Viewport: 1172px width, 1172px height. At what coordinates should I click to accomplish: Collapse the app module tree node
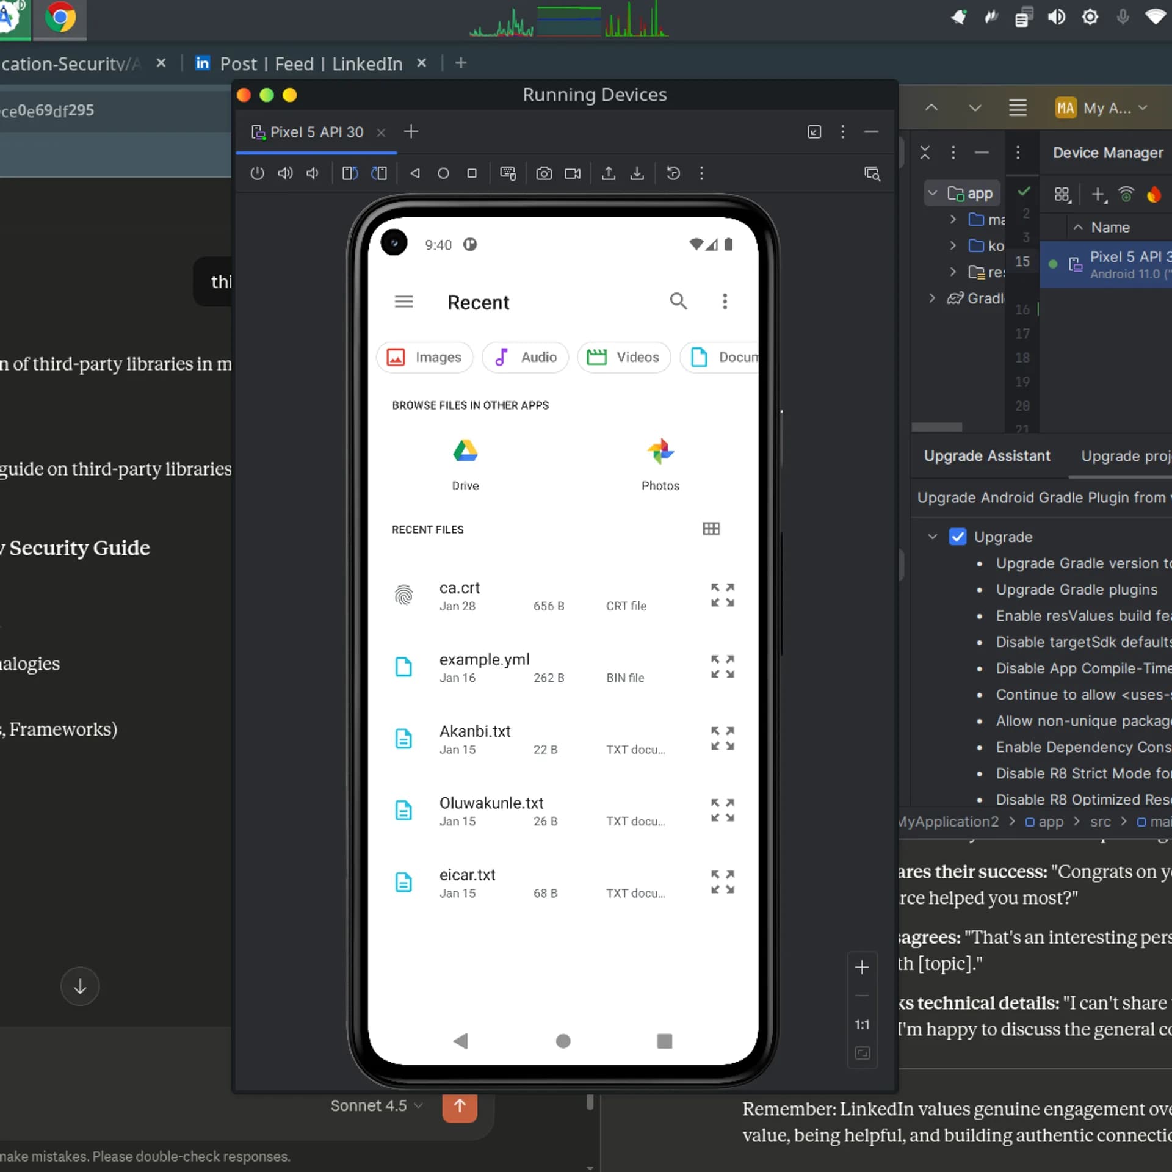932,194
